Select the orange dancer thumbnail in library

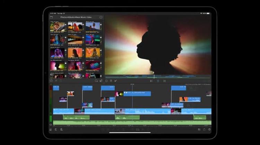coord(75,52)
